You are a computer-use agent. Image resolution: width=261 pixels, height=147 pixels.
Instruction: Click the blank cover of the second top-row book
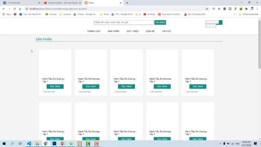[x=91, y=63]
